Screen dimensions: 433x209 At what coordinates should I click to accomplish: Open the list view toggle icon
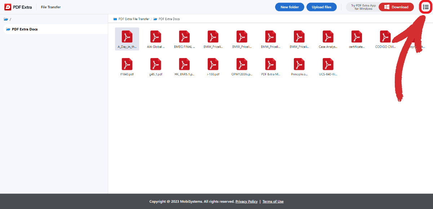426,7
